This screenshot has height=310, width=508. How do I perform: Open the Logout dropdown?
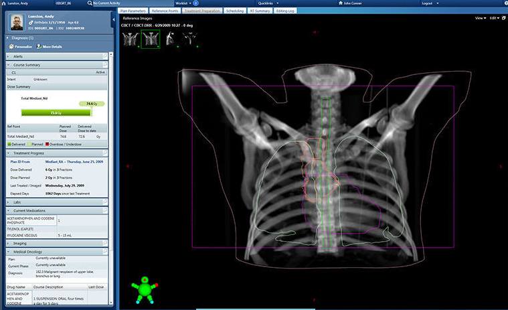tap(430, 3)
